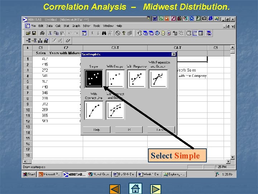
Task: Click the Close All Graphs icon
Action: click(209, 33)
